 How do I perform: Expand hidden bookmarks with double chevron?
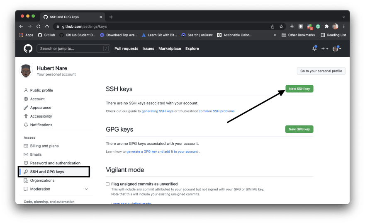pos(275,35)
